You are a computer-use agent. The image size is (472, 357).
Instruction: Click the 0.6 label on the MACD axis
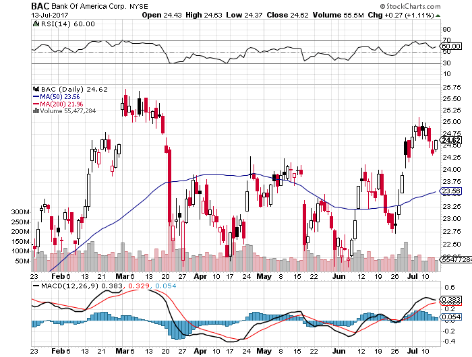point(450,288)
